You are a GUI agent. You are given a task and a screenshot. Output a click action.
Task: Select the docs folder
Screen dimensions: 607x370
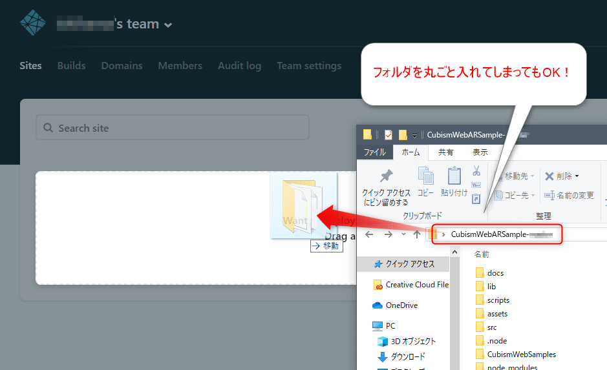[490, 273]
